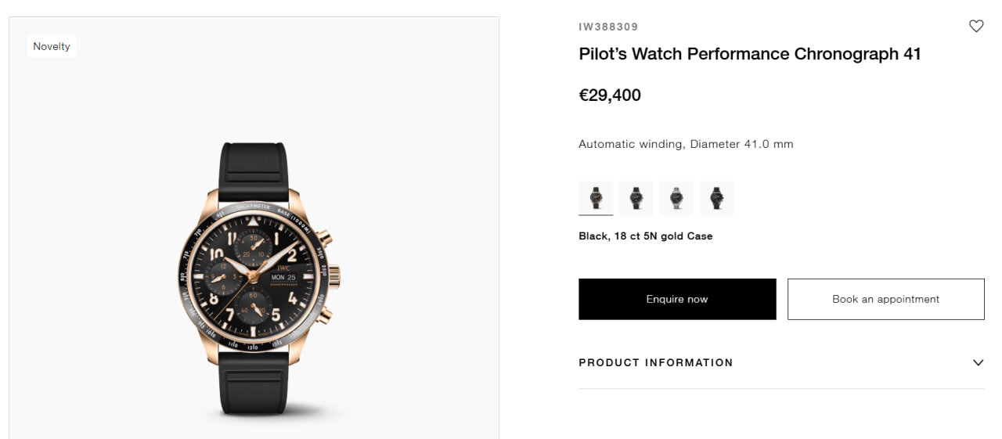This screenshot has width=1002, height=439.
Task: Select the gold case variant thumbnail
Action: [x=596, y=198]
